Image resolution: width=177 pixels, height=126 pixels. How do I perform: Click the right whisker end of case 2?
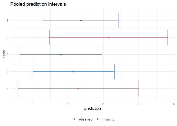tap(114, 71)
